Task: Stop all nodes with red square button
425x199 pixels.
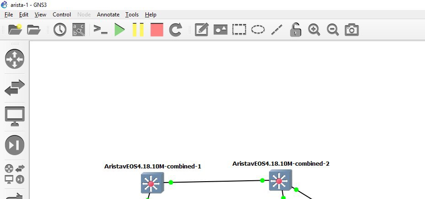Action: [157, 30]
